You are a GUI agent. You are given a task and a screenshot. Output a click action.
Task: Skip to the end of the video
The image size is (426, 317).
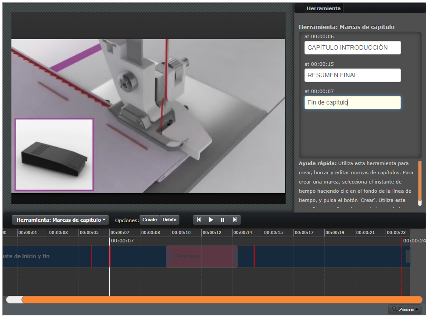[x=235, y=220]
